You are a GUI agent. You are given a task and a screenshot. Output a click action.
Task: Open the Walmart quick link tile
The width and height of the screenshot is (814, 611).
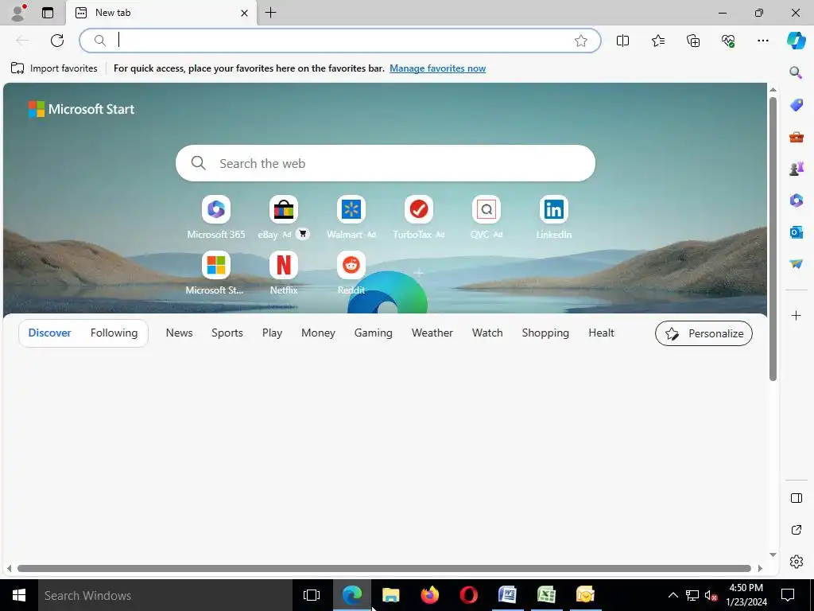[x=351, y=217]
